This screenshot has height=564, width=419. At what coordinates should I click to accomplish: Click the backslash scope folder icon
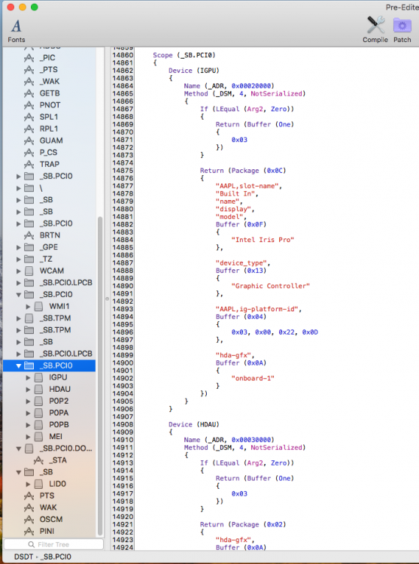point(29,188)
